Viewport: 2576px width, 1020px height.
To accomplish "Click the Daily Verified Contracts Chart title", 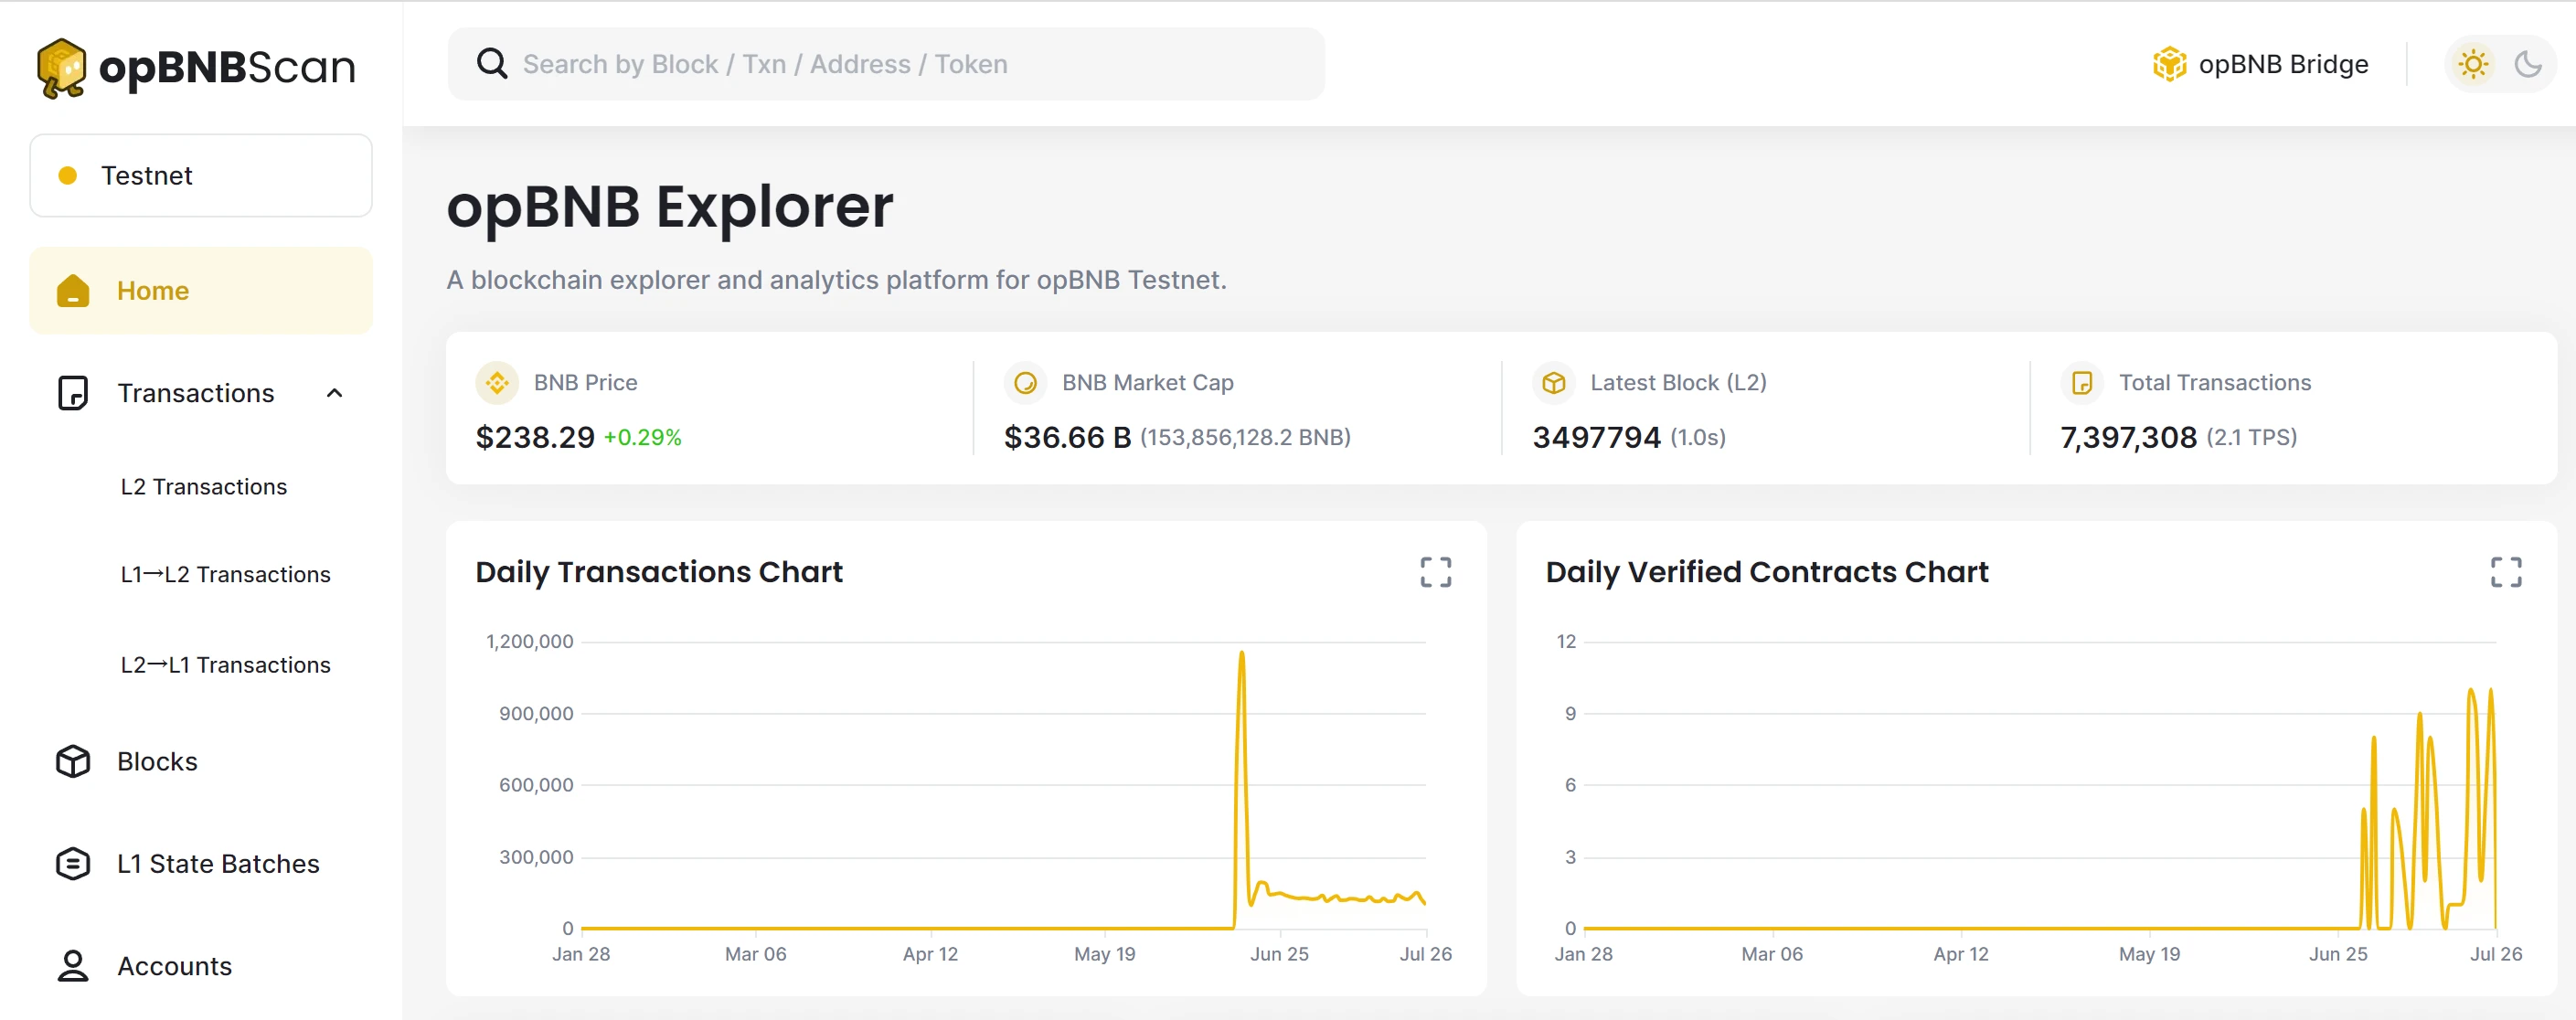I will [1767, 572].
